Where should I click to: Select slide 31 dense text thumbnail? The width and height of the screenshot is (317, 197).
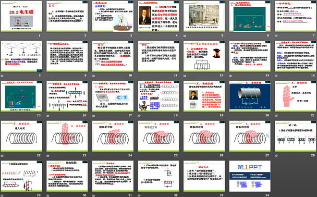click(x=113, y=176)
